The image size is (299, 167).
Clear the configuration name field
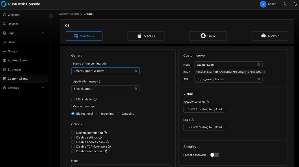coord(135,71)
